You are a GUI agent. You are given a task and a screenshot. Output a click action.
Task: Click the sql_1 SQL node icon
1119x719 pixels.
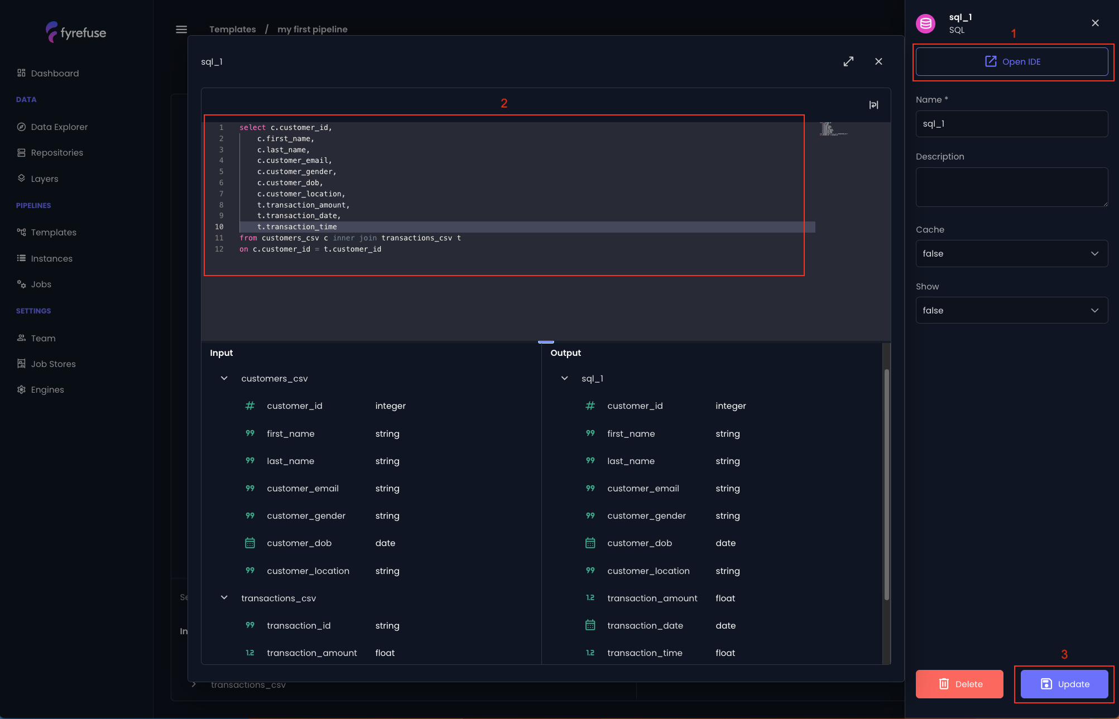[x=926, y=23]
